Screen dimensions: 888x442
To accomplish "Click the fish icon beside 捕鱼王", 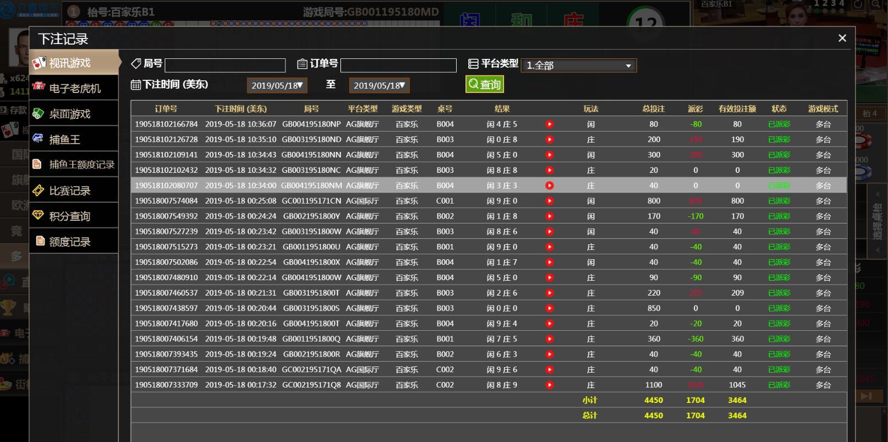I will (38, 138).
